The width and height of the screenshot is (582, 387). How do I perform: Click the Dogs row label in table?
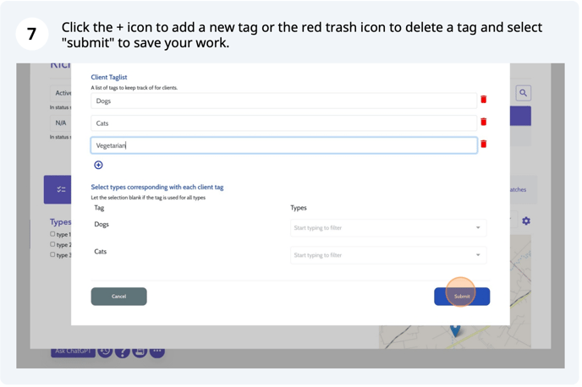click(102, 224)
